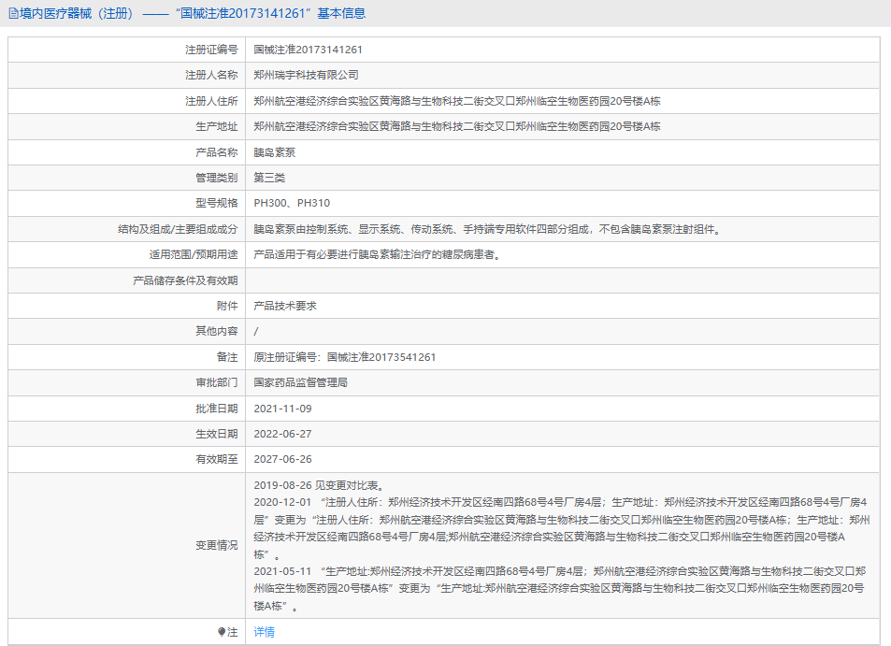Click the document icon in page header
Image resolution: width=891 pixels, height=646 pixels.
tap(14, 14)
